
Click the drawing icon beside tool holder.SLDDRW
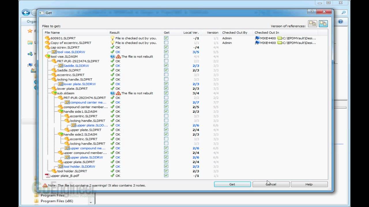pos(61,166)
